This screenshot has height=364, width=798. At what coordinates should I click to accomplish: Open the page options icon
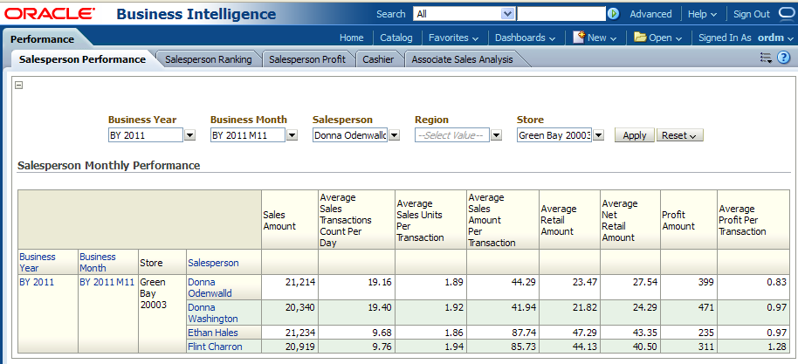(766, 58)
